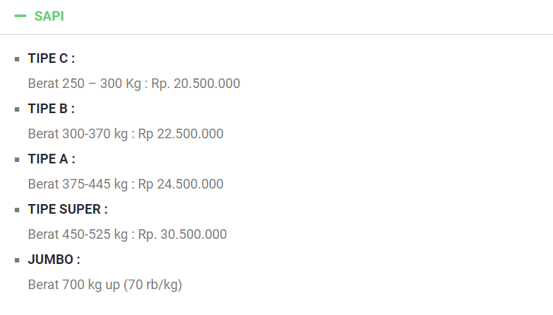Select the TIPE C heading

(51, 58)
